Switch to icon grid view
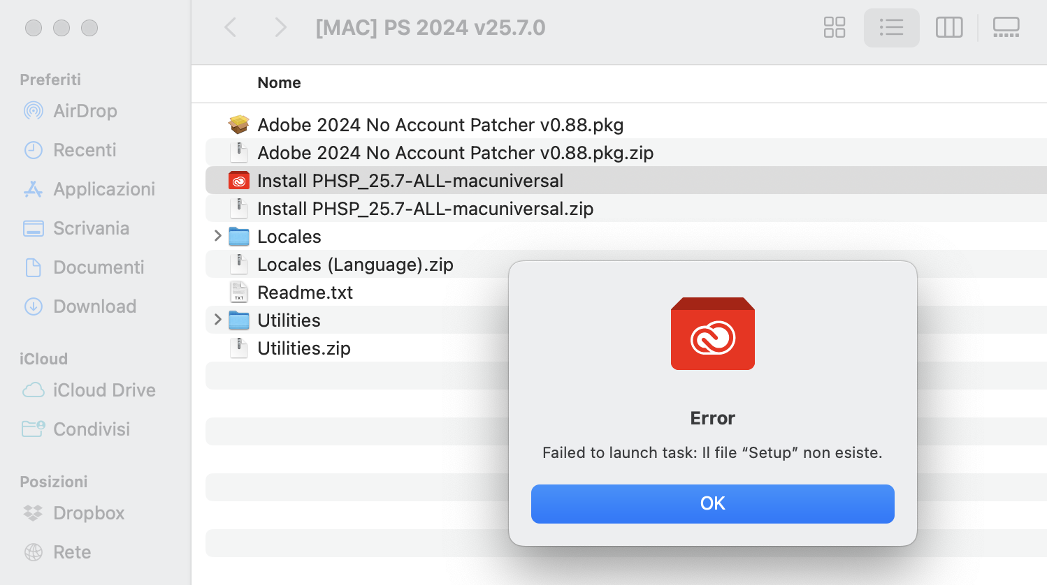 click(x=835, y=28)
